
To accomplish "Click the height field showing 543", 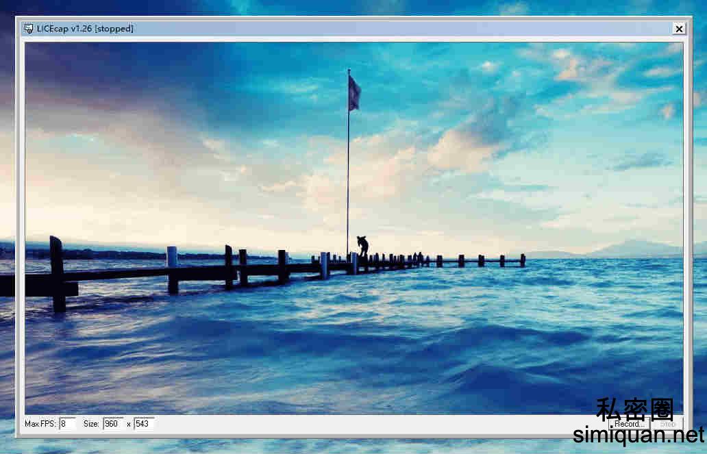I will [146, 423].
